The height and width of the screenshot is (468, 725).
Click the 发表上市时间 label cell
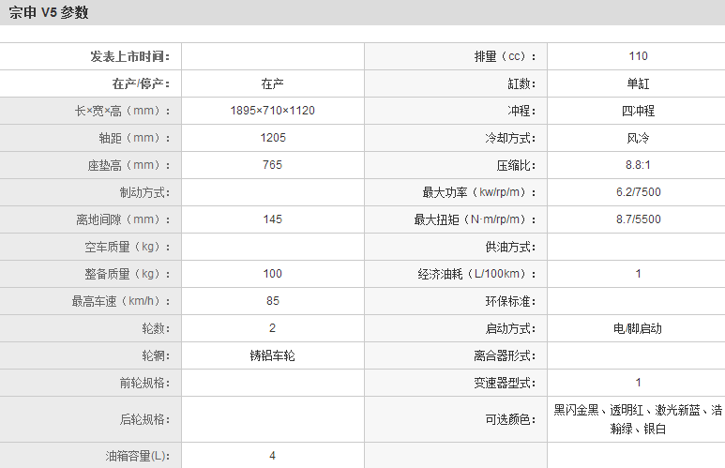(130, 56)
